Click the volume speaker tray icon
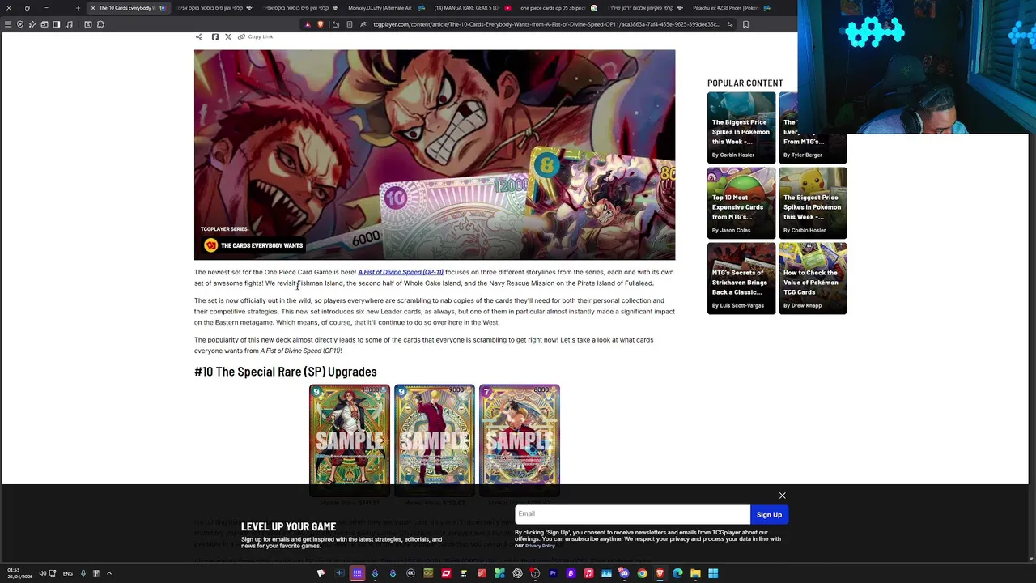 [42, 573]
